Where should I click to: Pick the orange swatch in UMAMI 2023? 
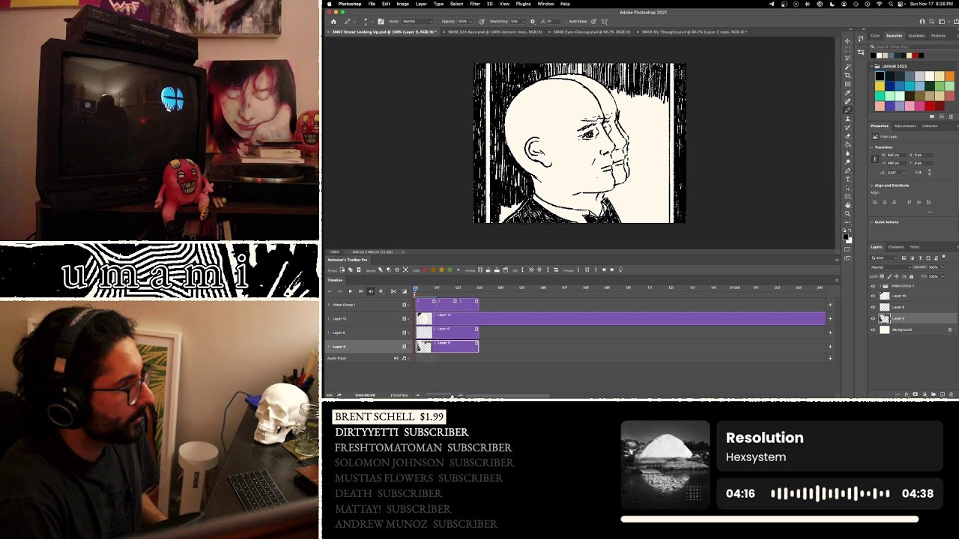[x=950, y=76]
